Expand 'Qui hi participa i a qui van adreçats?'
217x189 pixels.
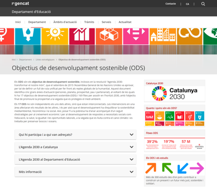tap(76, 135)
